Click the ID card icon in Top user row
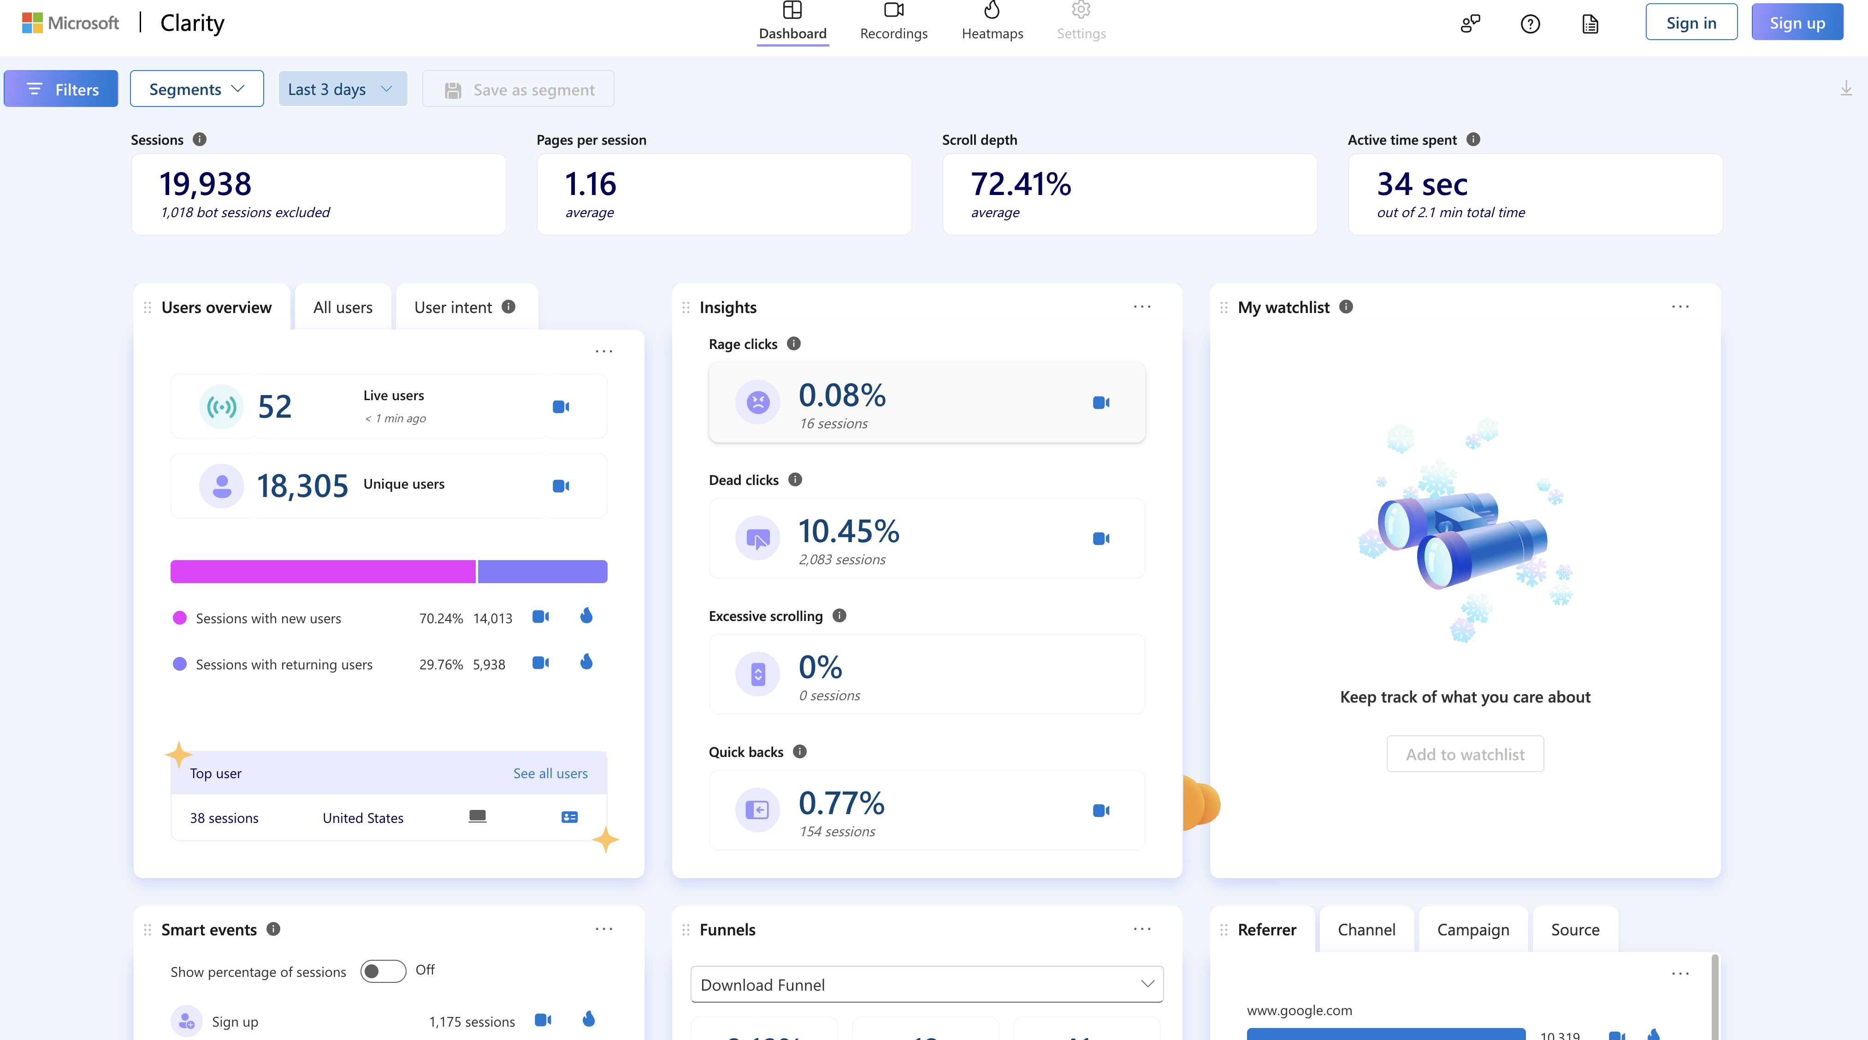Screen dimensions: 1868x1040 (x=568, y=816)
